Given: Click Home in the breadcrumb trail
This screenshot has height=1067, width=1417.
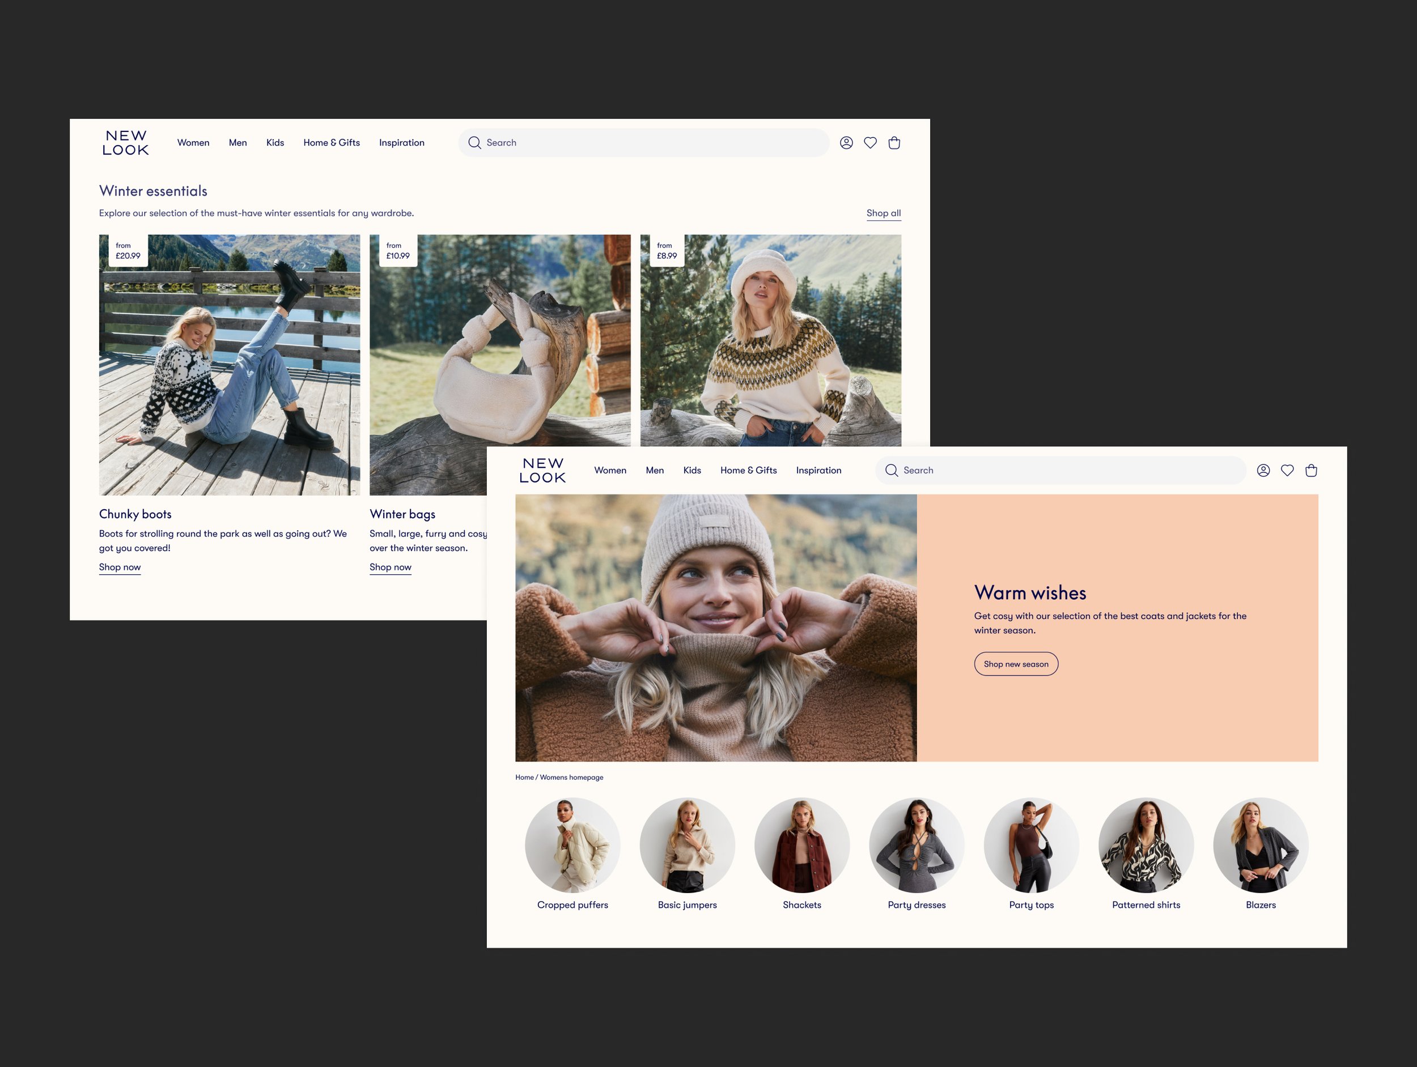Looking at the screenshot, I should (x=524, y=777).
